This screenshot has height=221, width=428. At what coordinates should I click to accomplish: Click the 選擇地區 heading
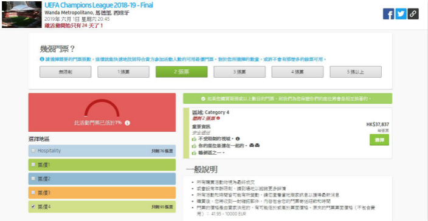[x=39, y=139]
